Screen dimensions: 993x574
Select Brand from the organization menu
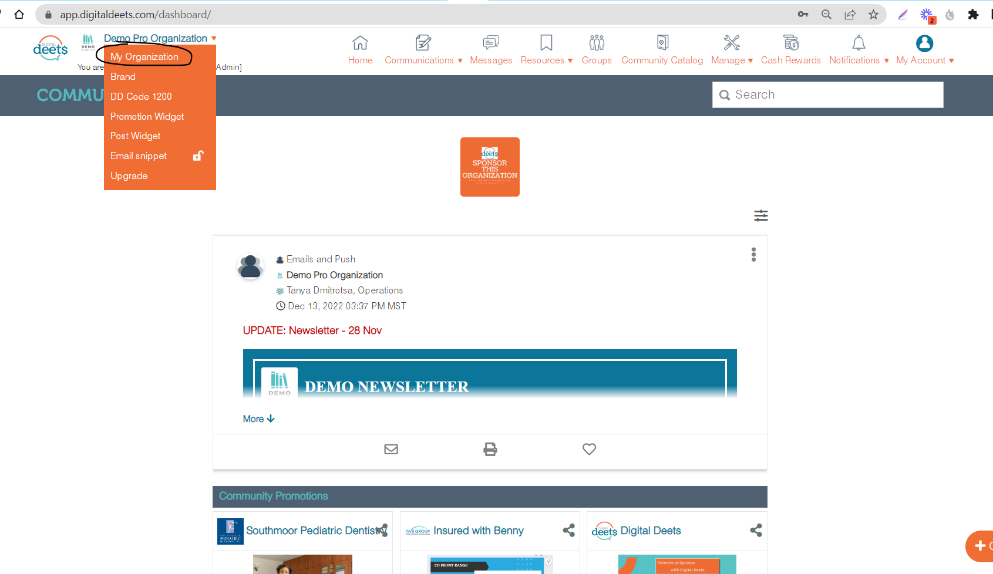[x=123, y=76]
